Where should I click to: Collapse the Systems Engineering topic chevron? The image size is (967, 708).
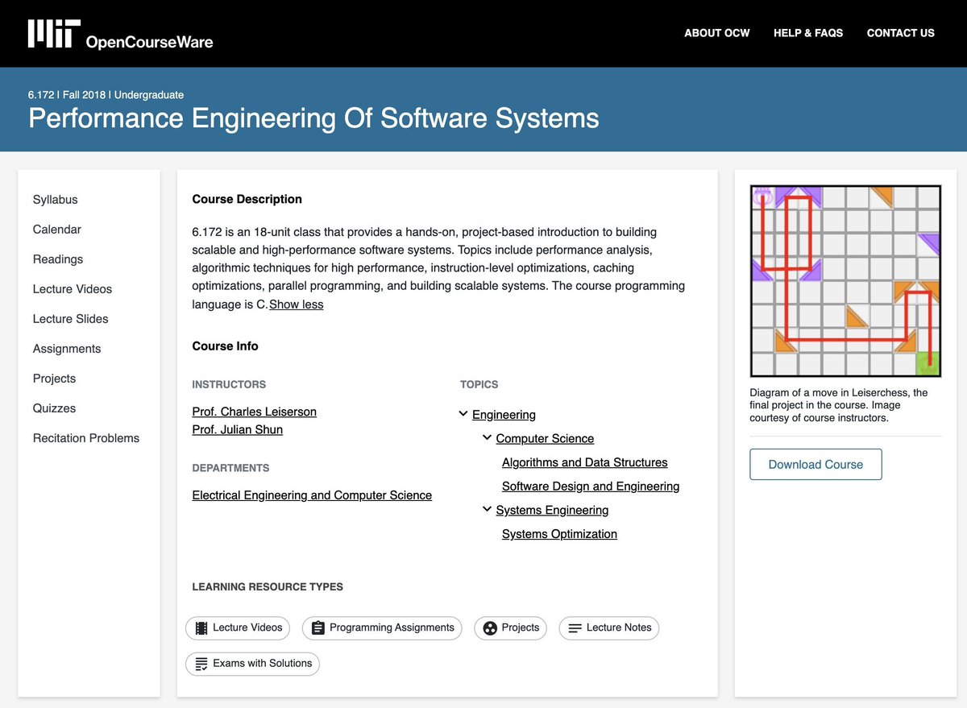coord(487,509)
